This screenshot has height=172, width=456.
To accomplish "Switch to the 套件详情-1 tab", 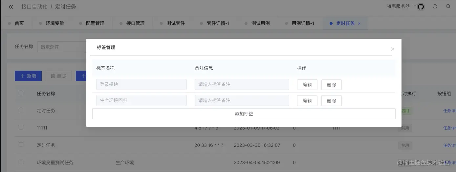I will click(218, 23).
